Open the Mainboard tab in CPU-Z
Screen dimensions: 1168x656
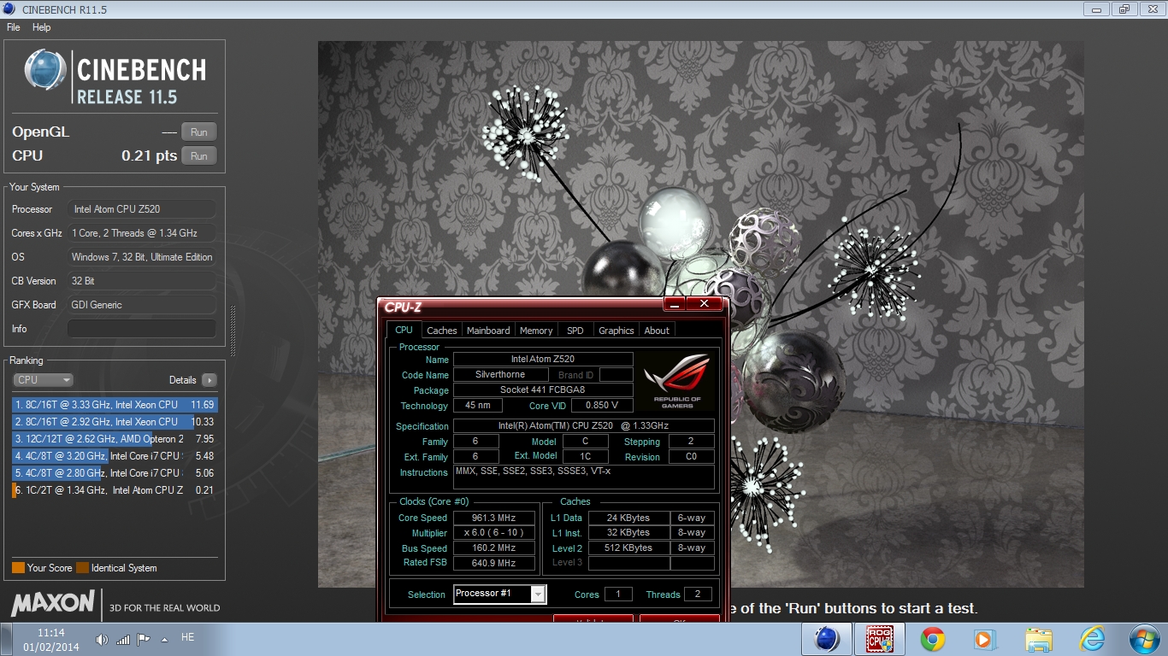[x=488, y=331]
